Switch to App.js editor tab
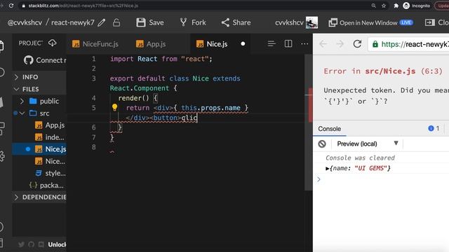449x252 pixels. pos(151,44)
